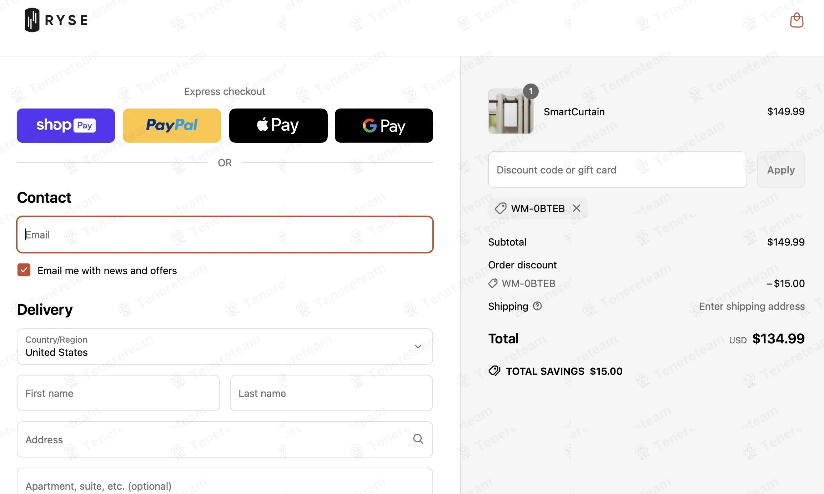Viewport: 824px width, 494px height.
Task: Click the Discount code or gift card field
Action: [617, 170]
